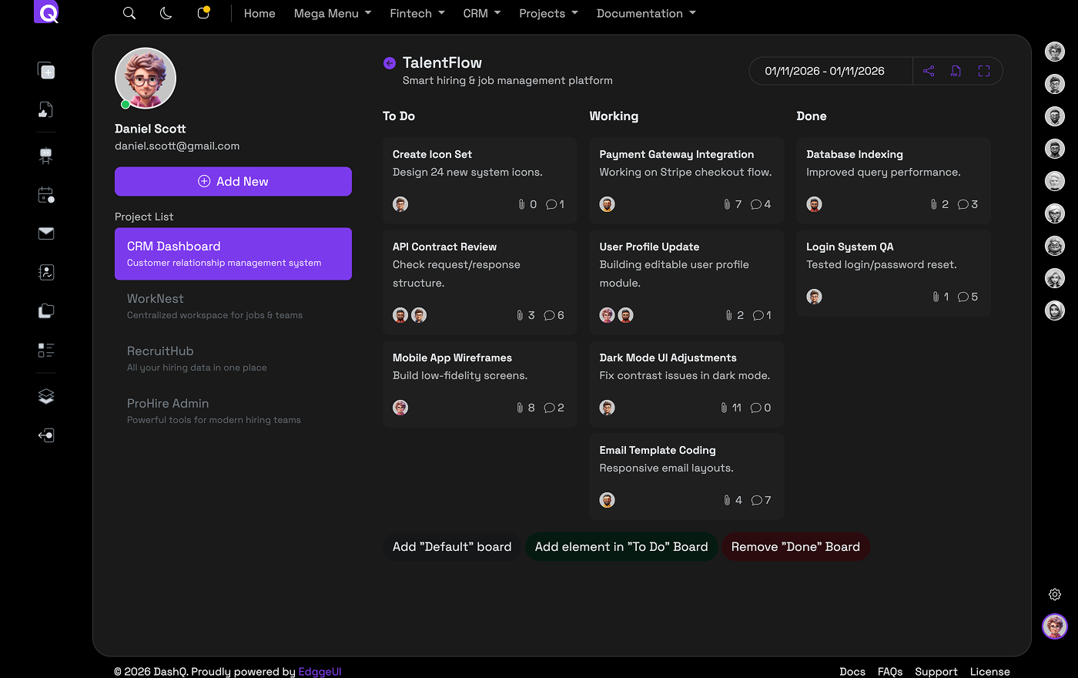Open the search icon in the top bar
The width and height of the screenshot is (1078, 678).
click(x=129, y=13)
